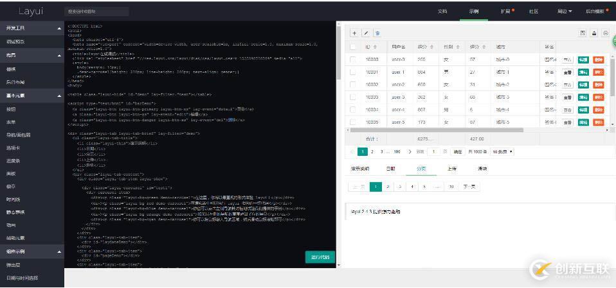616x288 pixels.
Task: Open 弹出层 in the sidebar
Action: [x=13, y=265]
